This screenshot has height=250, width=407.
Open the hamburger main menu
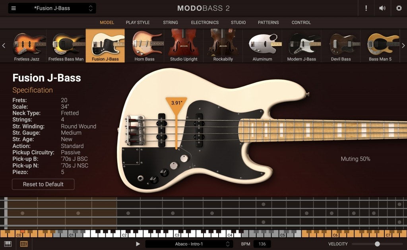14,8
